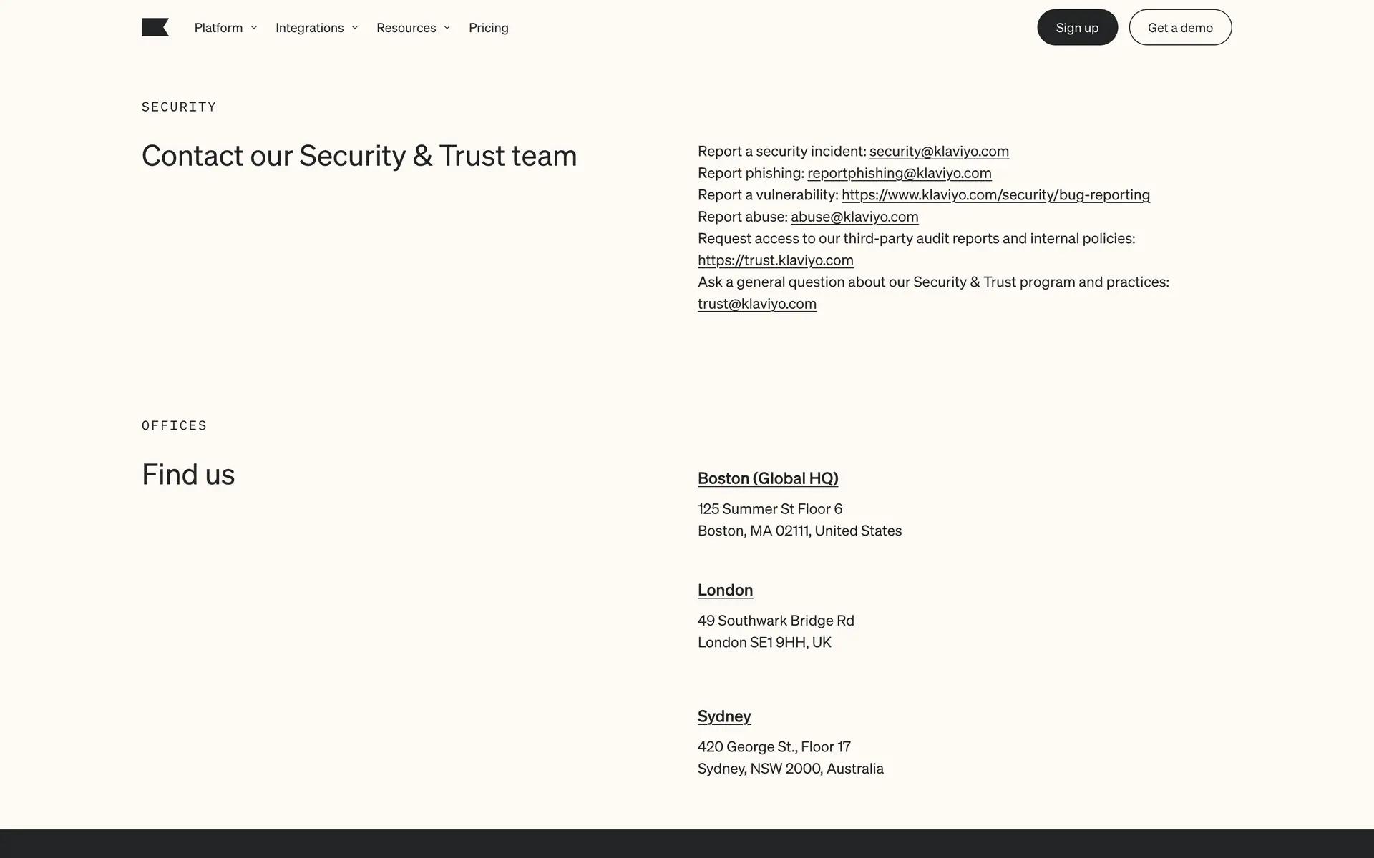Expand the Platform menu chevron

(254, 28)
